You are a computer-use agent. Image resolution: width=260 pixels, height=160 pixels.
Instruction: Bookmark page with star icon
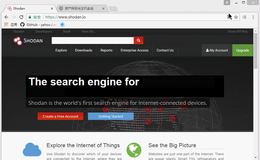pyautogui.click(x=236, y=17)
